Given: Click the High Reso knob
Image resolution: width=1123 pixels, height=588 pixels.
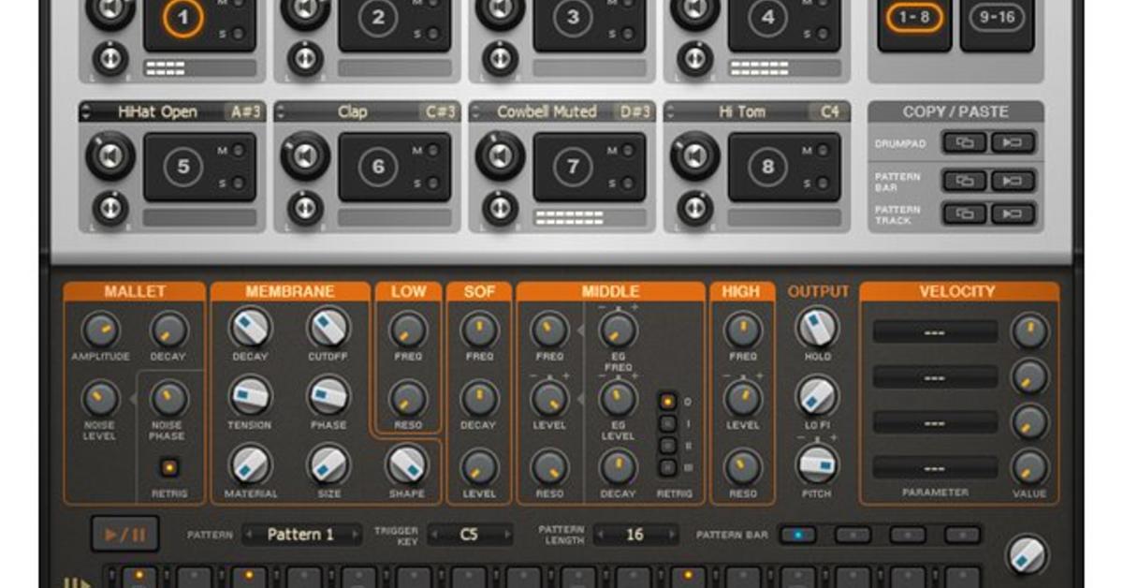Looking at the screenshot, I should point(743,466).
